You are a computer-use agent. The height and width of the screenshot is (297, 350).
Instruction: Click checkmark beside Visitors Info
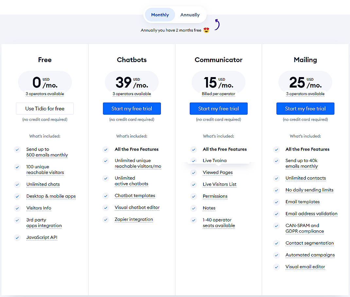click(17, 208)
